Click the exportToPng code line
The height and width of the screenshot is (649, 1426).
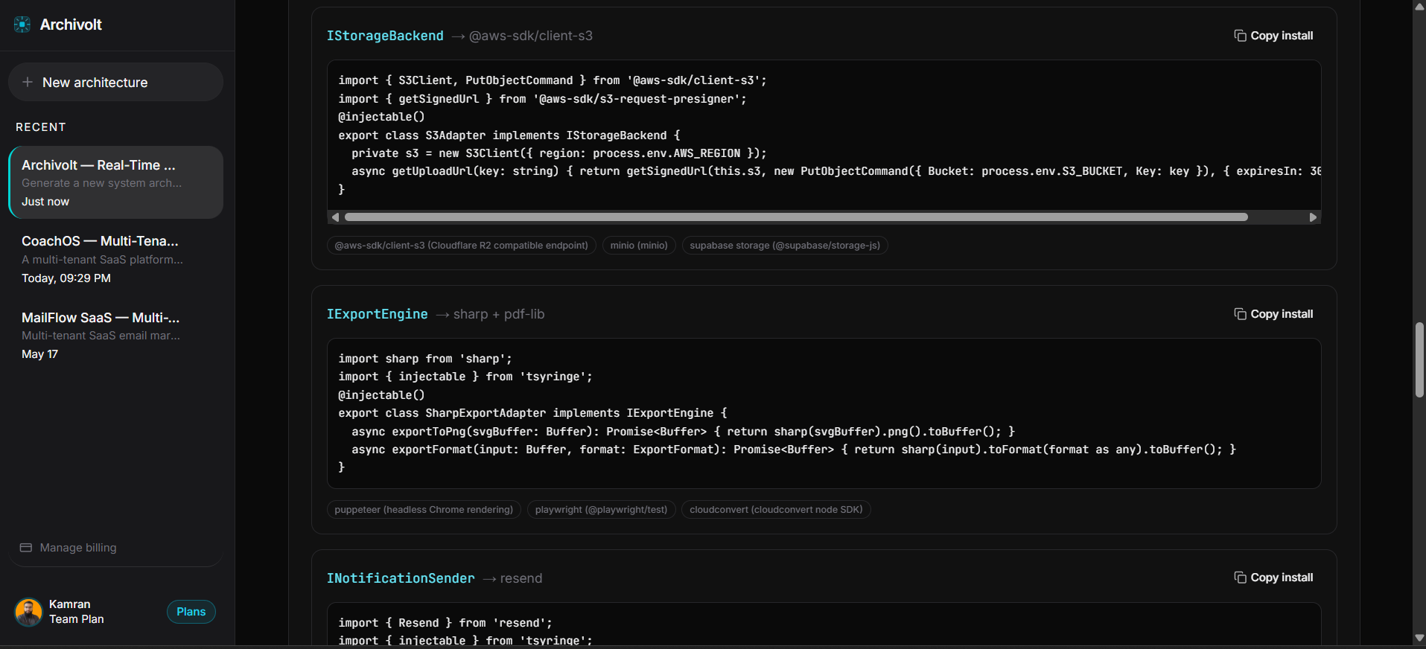click(684, 432)
